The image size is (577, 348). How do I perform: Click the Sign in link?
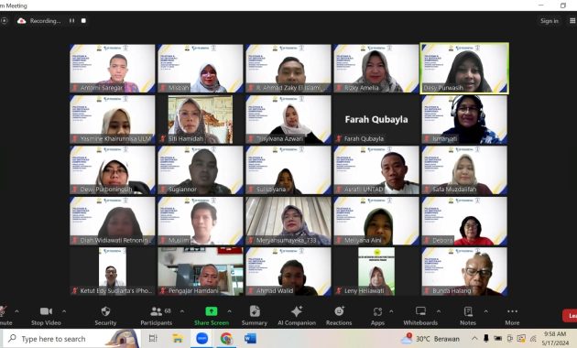549,21
